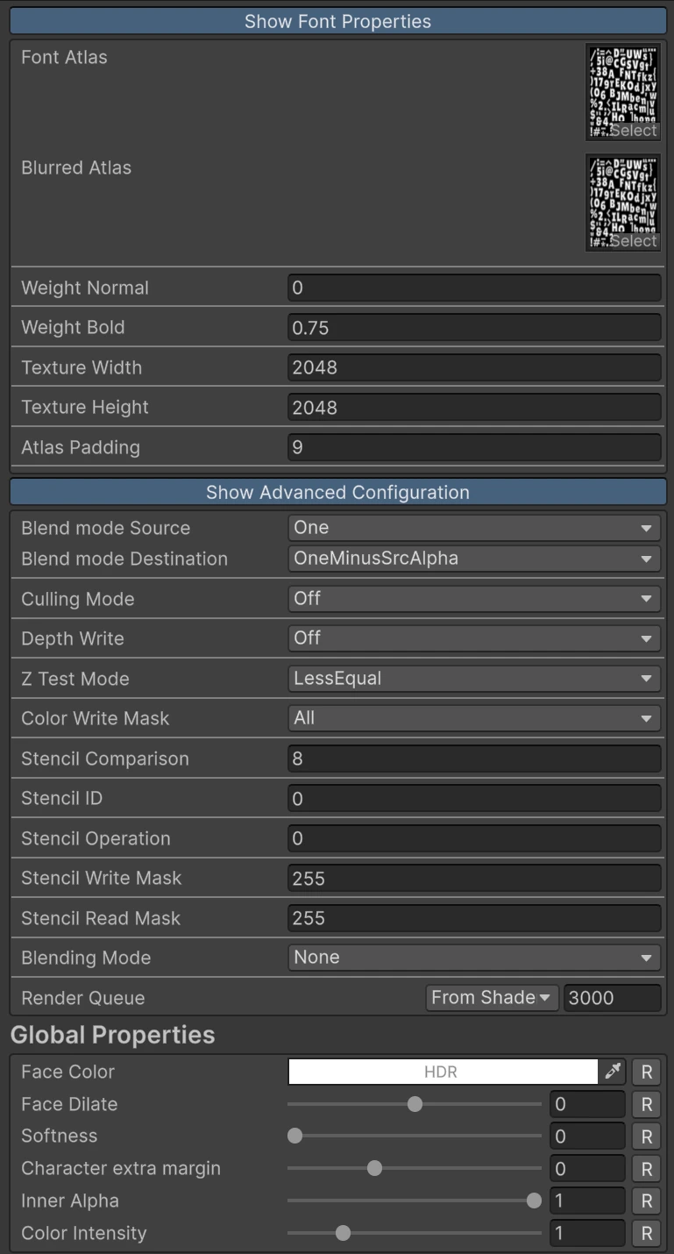Select a texture for Font Atlas
Screen dimensions: 674x1254
633,131
